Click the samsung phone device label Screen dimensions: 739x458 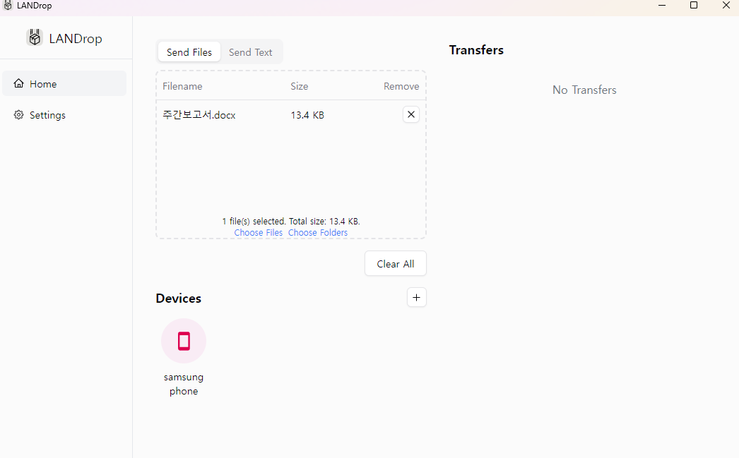pos(184,384)
